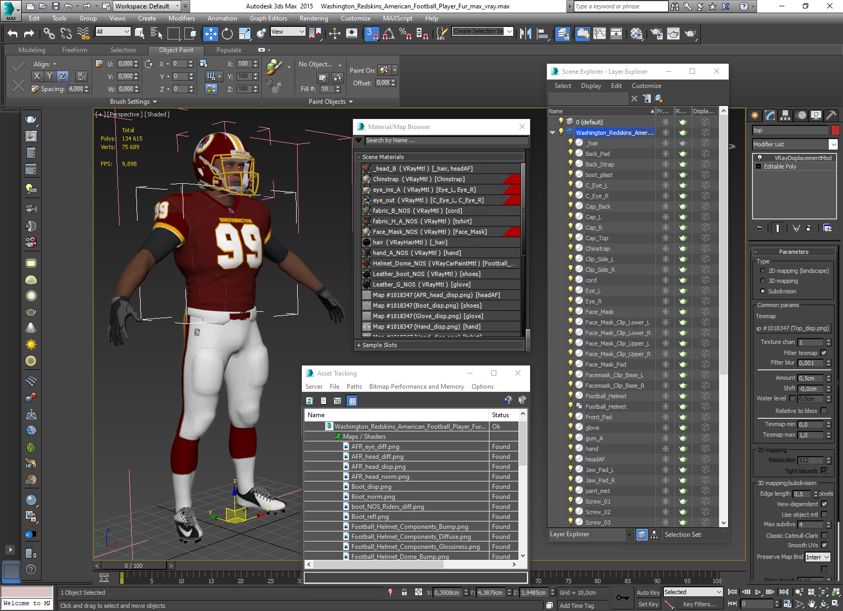Viewport: 843px width, 611px height.
Task: Click the Z align axis button
Action: coord(63,76)
